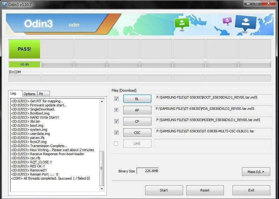Click the Binary Size value field
This screenshot has width=279, height=199.
(148, 171)
